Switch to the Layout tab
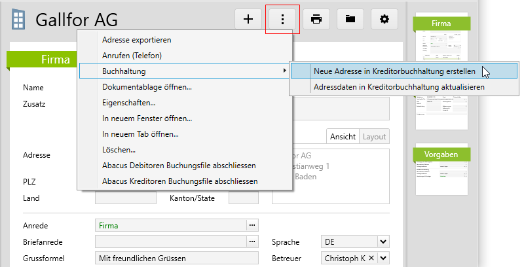 tap(374, 136)
